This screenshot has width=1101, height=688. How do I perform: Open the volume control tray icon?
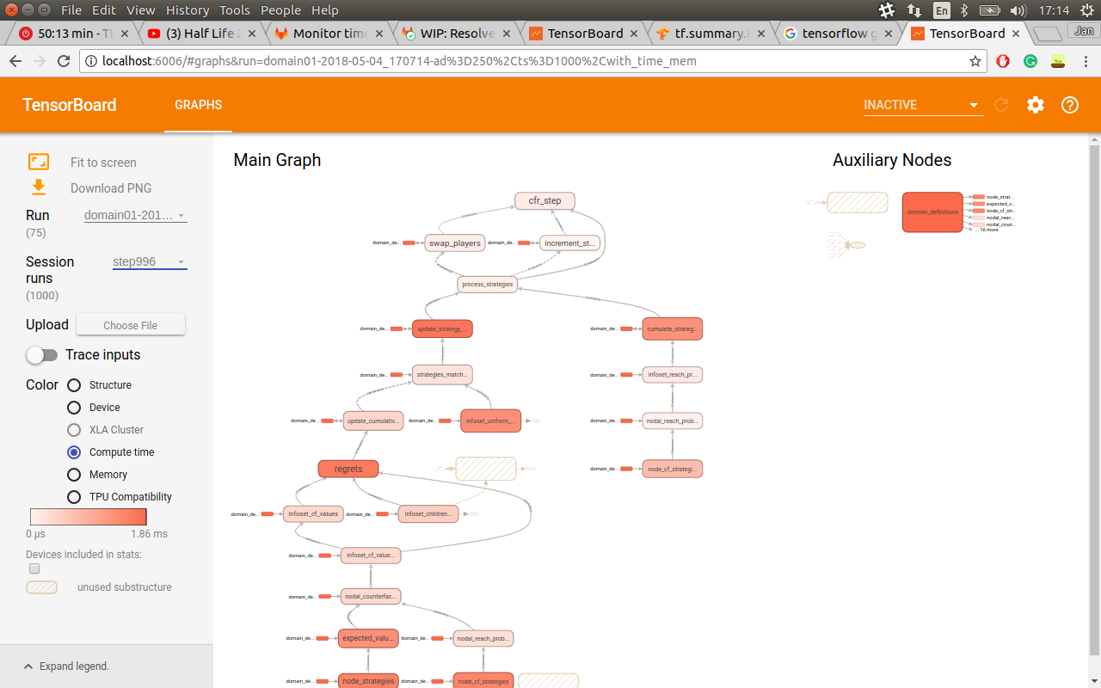tap(1018, 10)
